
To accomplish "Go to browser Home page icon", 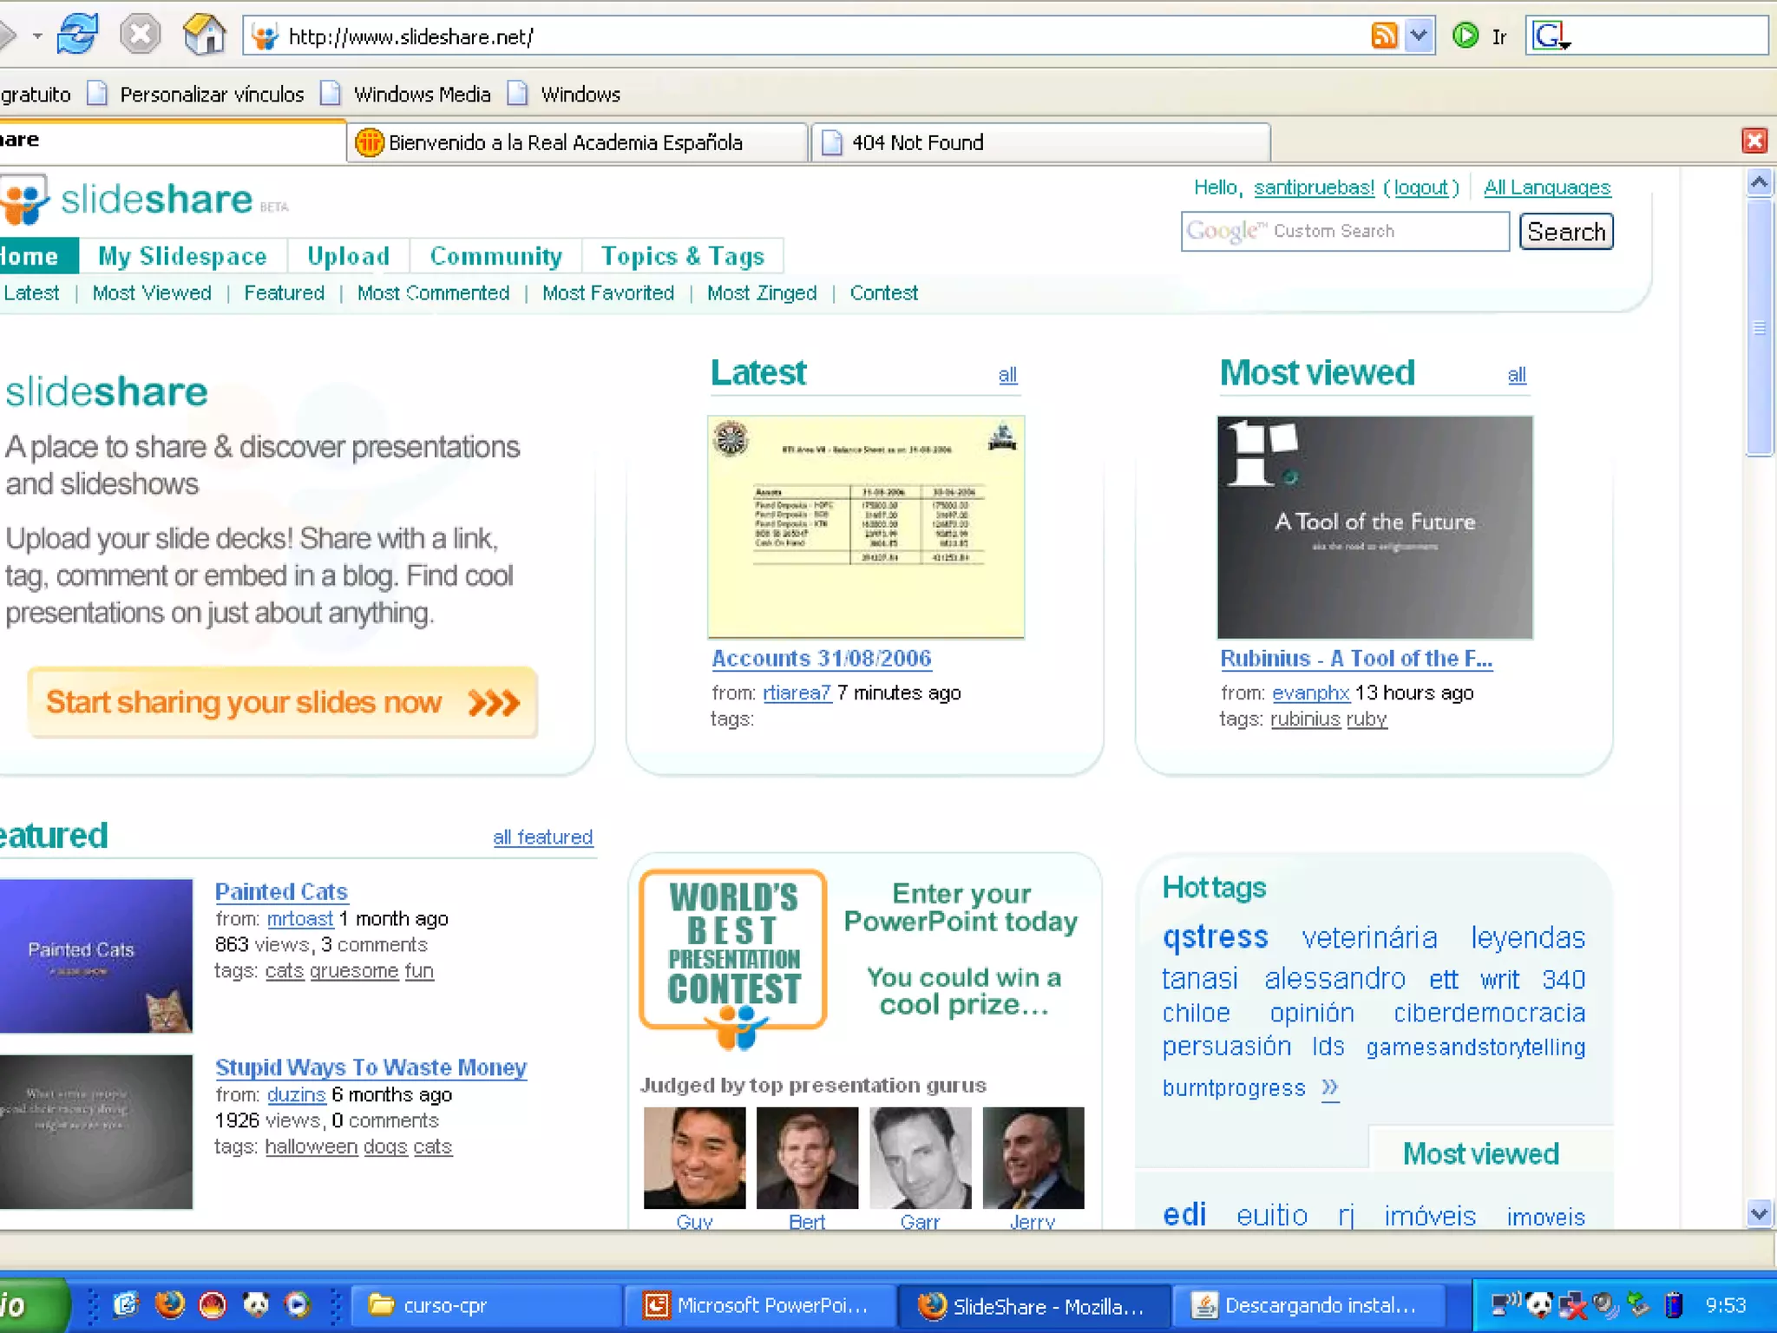I will click(x=204, y=36).
